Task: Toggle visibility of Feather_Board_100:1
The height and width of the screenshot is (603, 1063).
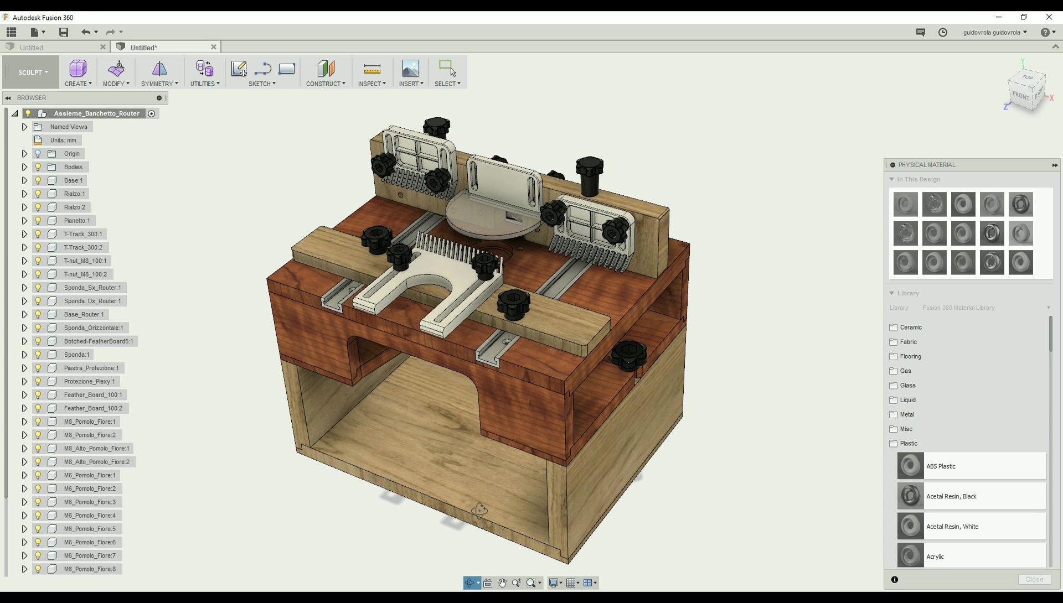Action: coord(37,394)
